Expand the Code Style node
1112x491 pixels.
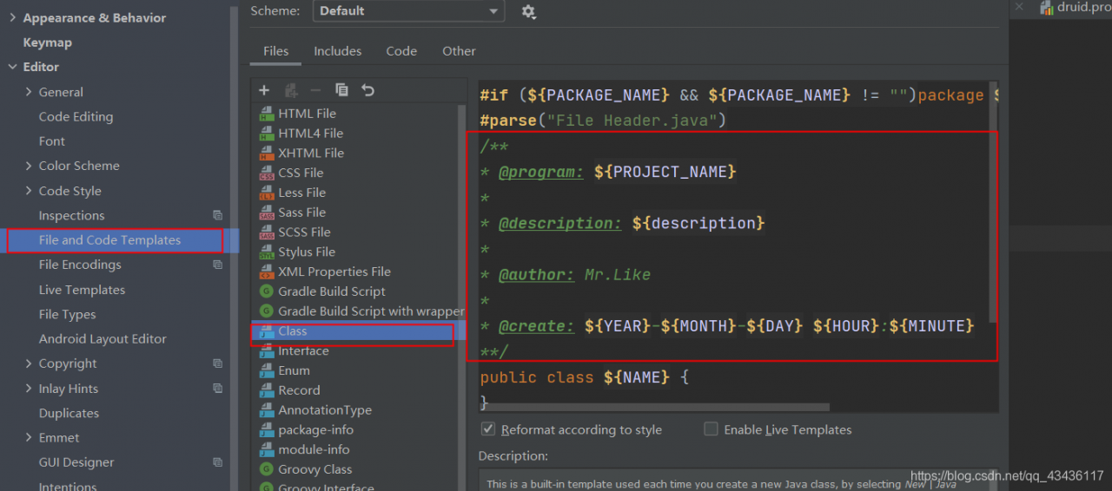click(x=29, y=191)
